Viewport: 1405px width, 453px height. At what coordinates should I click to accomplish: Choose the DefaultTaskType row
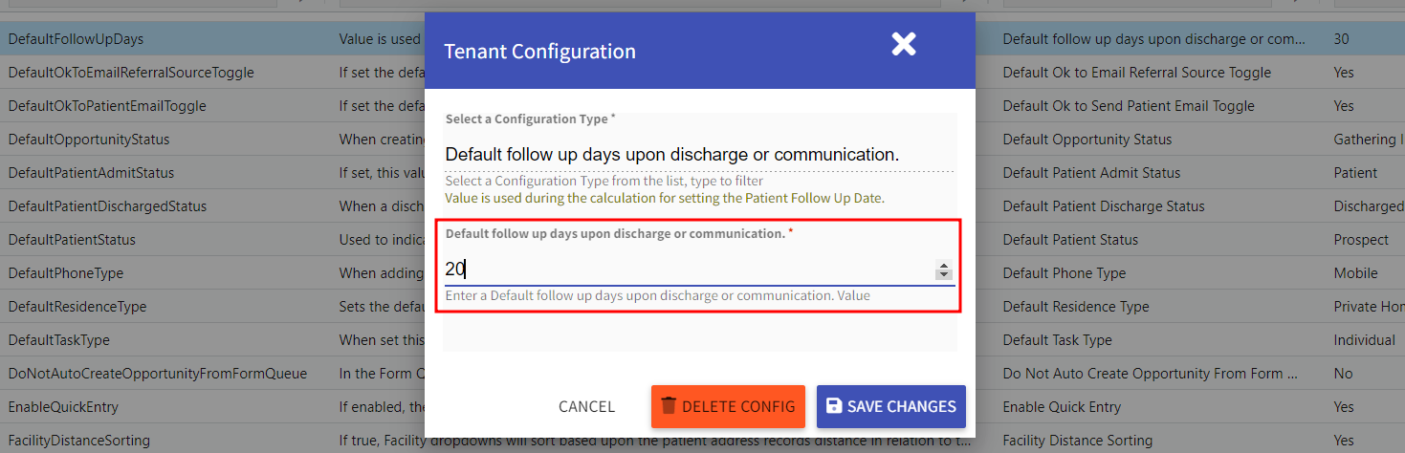(59, 340)
